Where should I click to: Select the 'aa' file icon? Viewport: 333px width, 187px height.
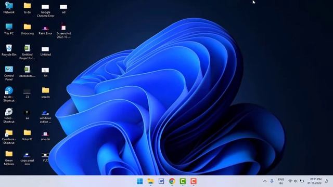point(27,115)
